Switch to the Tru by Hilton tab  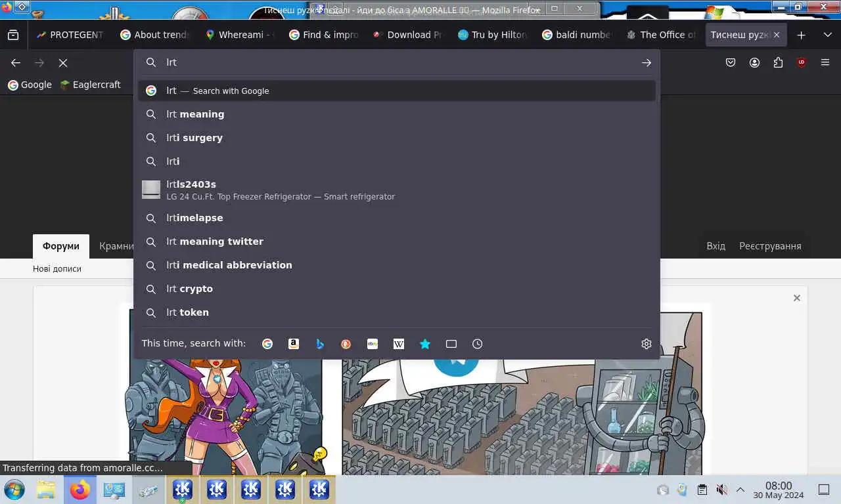[492, 35]
